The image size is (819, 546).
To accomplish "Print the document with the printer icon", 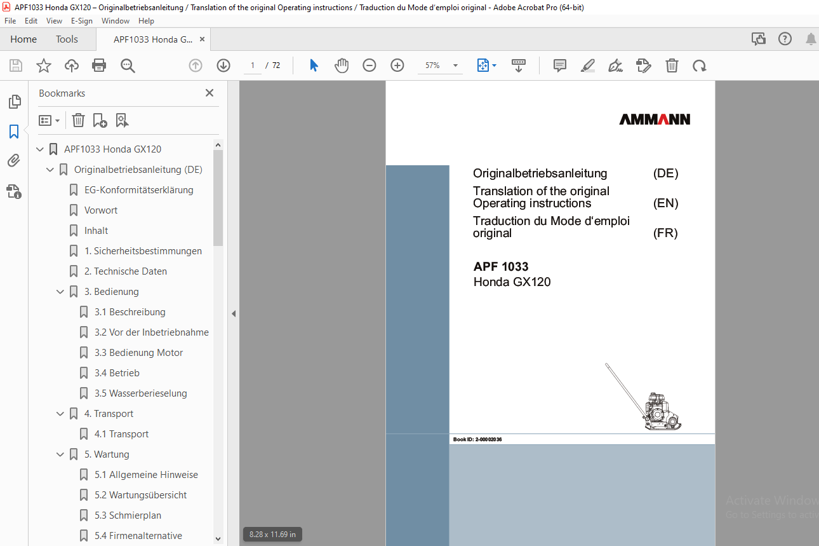I will point(99,65).
